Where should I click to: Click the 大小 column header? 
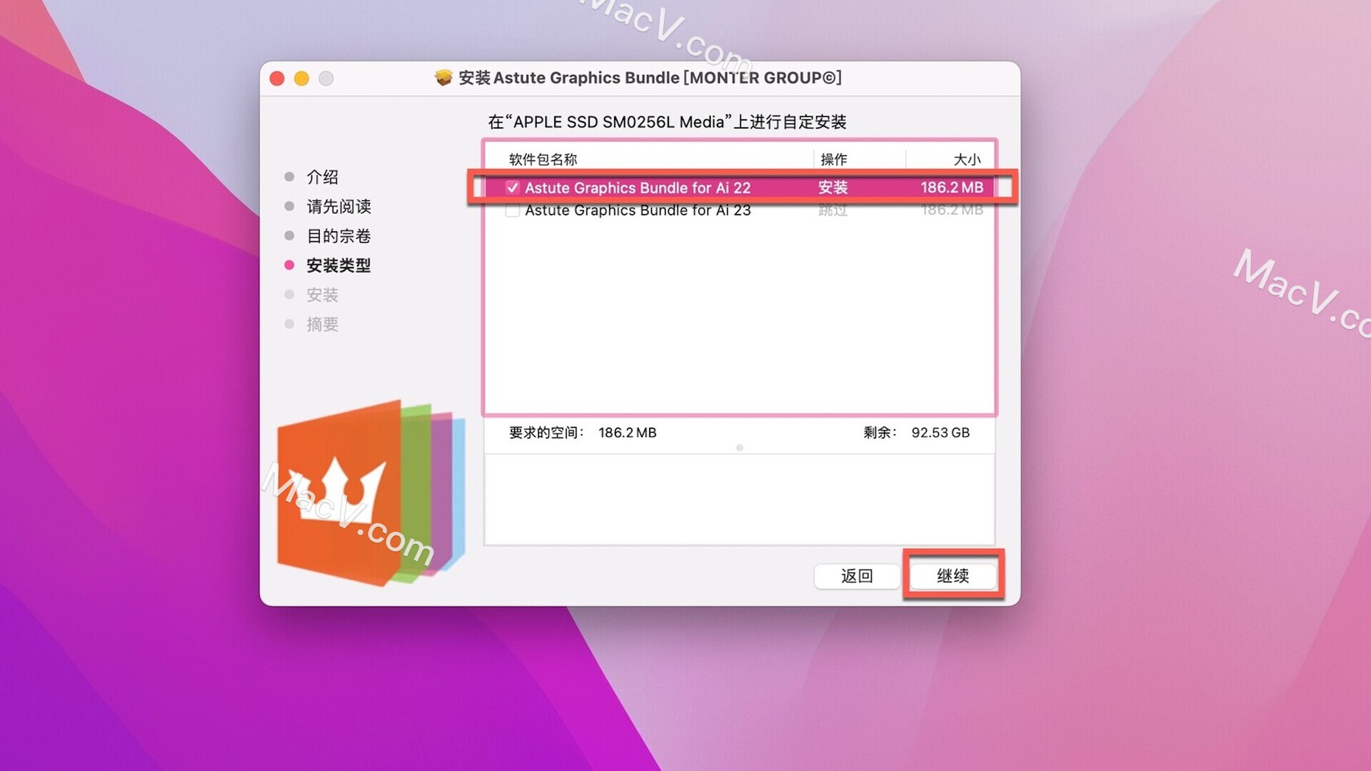(968, 159)
